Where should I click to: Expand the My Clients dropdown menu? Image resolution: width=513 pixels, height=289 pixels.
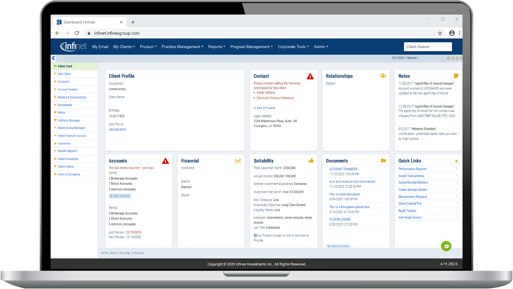pos(124,47)
